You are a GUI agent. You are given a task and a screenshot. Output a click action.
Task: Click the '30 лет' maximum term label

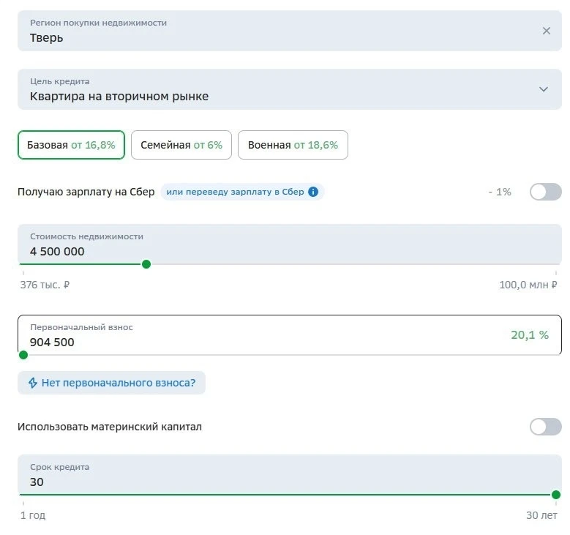click(x=541, y=515)
